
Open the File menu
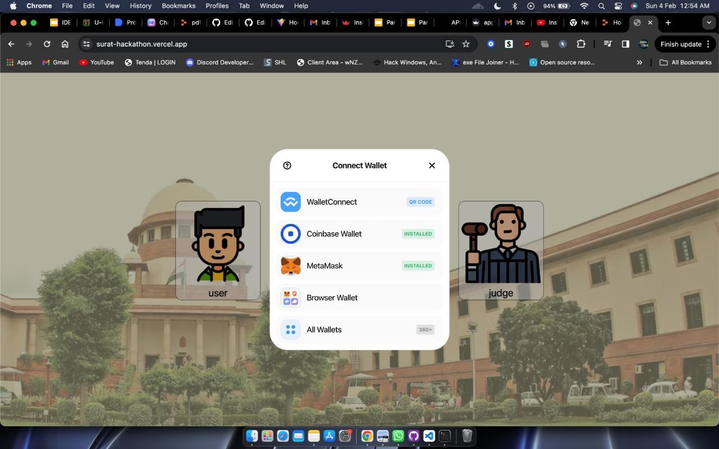[67, 6]
